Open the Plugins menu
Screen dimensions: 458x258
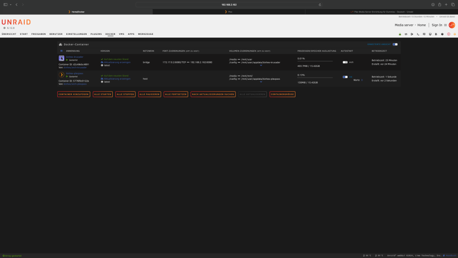(x=96, y=34)
